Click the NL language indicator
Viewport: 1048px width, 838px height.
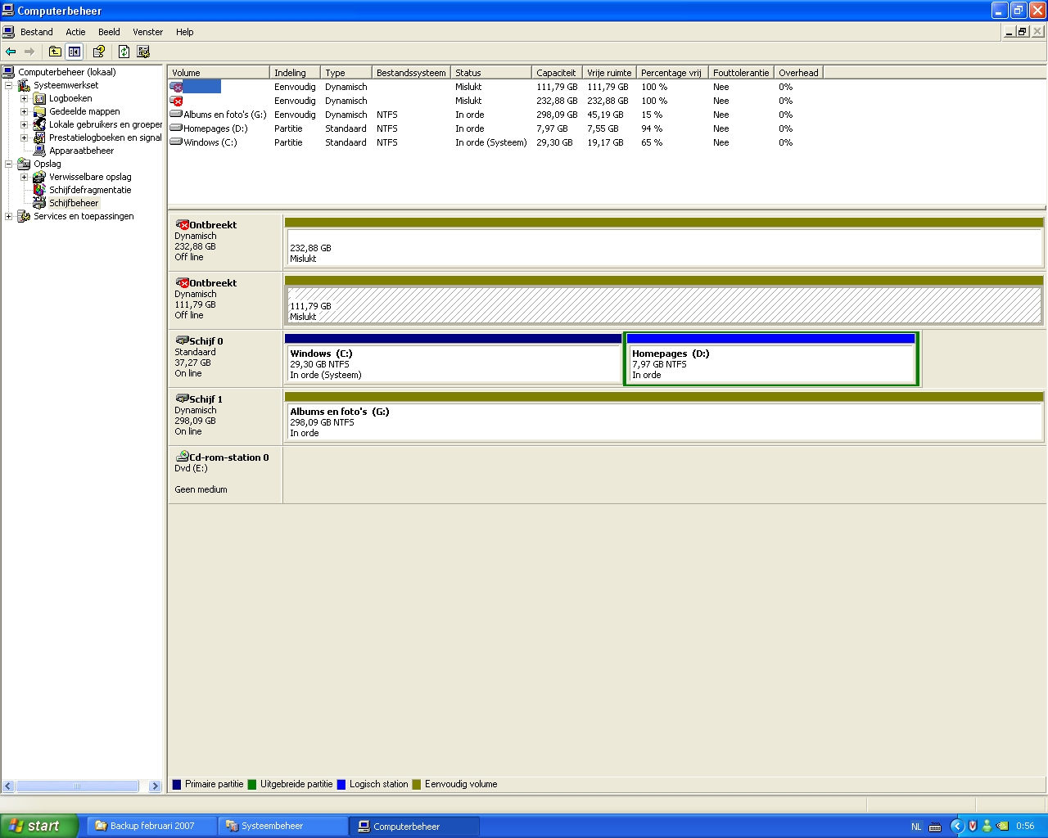tap(916, 827)
